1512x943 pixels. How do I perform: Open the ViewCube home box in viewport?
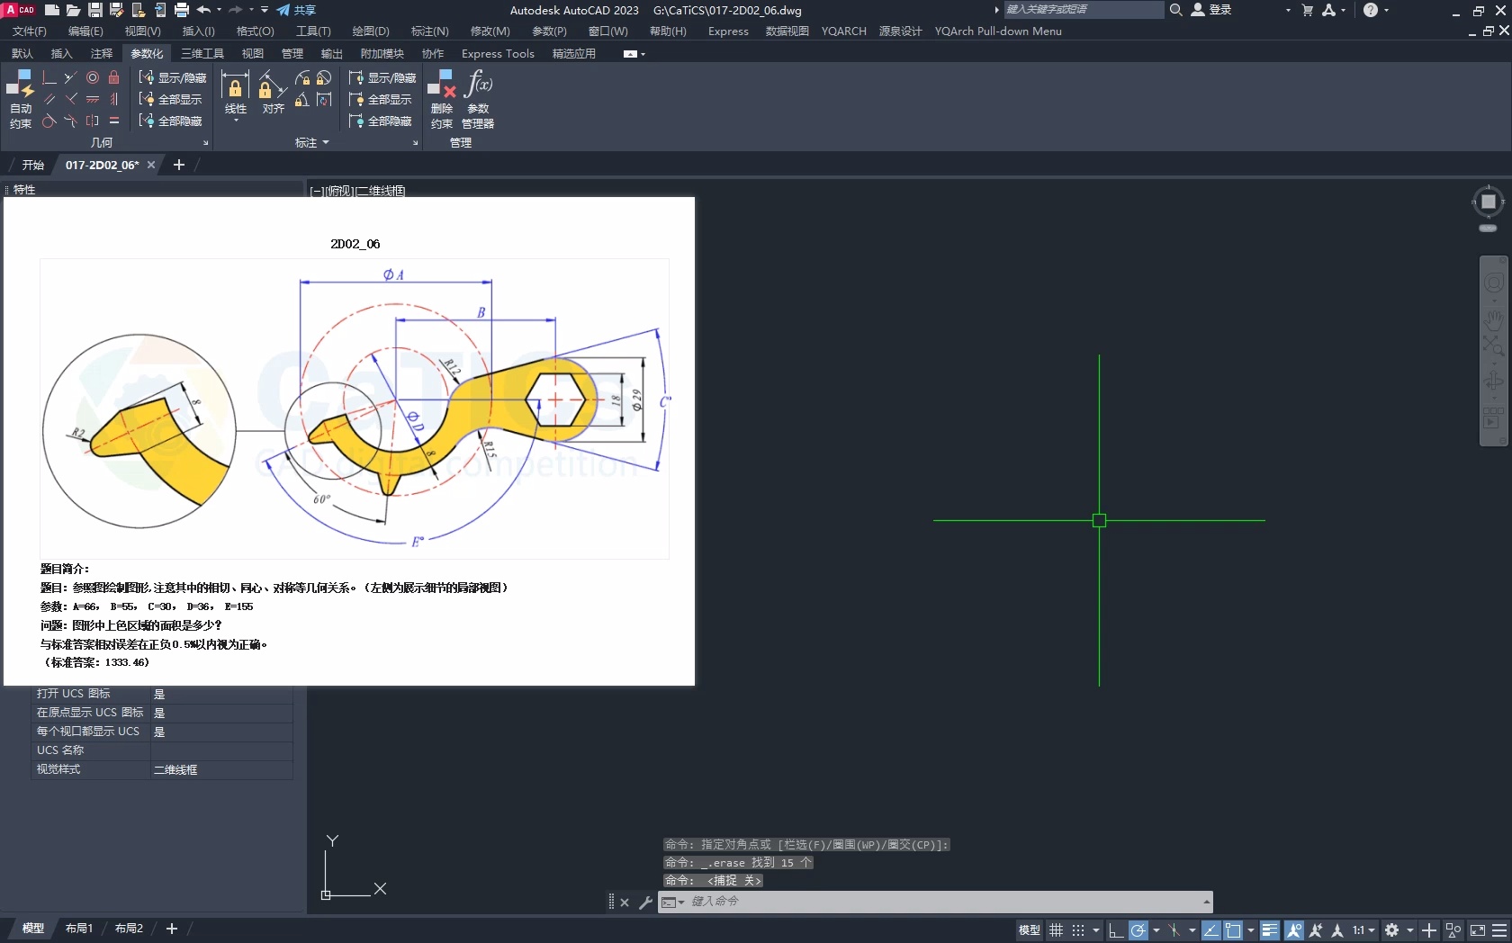point(1488,202)
